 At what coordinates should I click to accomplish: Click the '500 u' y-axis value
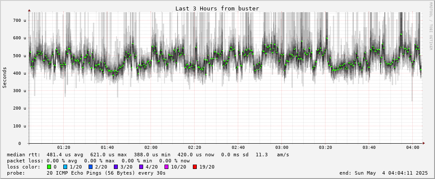click(x=20, y=55)
